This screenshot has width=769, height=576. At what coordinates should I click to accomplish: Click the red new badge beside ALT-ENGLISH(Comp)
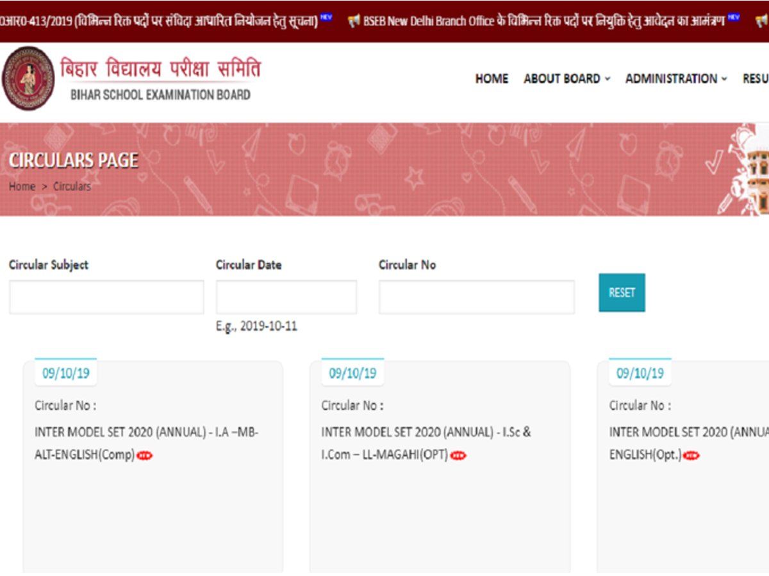pyautogui.click(x=145, y=456)
